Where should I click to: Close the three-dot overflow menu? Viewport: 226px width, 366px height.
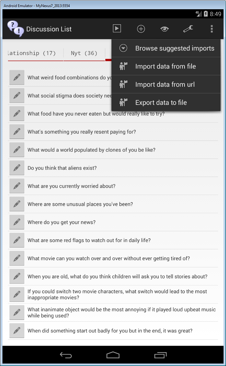[x=212, y=29]
